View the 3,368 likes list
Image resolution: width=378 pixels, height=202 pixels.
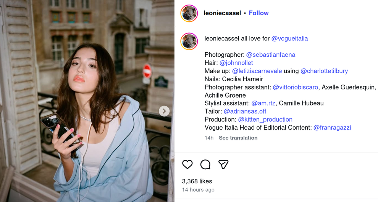197,181
